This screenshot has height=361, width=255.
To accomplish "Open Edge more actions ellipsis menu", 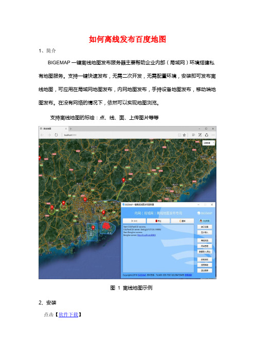I will [213, 135].
